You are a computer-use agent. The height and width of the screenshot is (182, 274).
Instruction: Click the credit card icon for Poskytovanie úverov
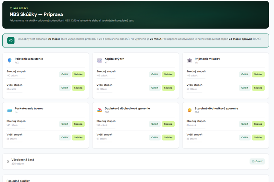tap(10, 111)
